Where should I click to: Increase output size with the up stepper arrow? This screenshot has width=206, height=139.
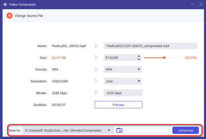coord(139,56)
